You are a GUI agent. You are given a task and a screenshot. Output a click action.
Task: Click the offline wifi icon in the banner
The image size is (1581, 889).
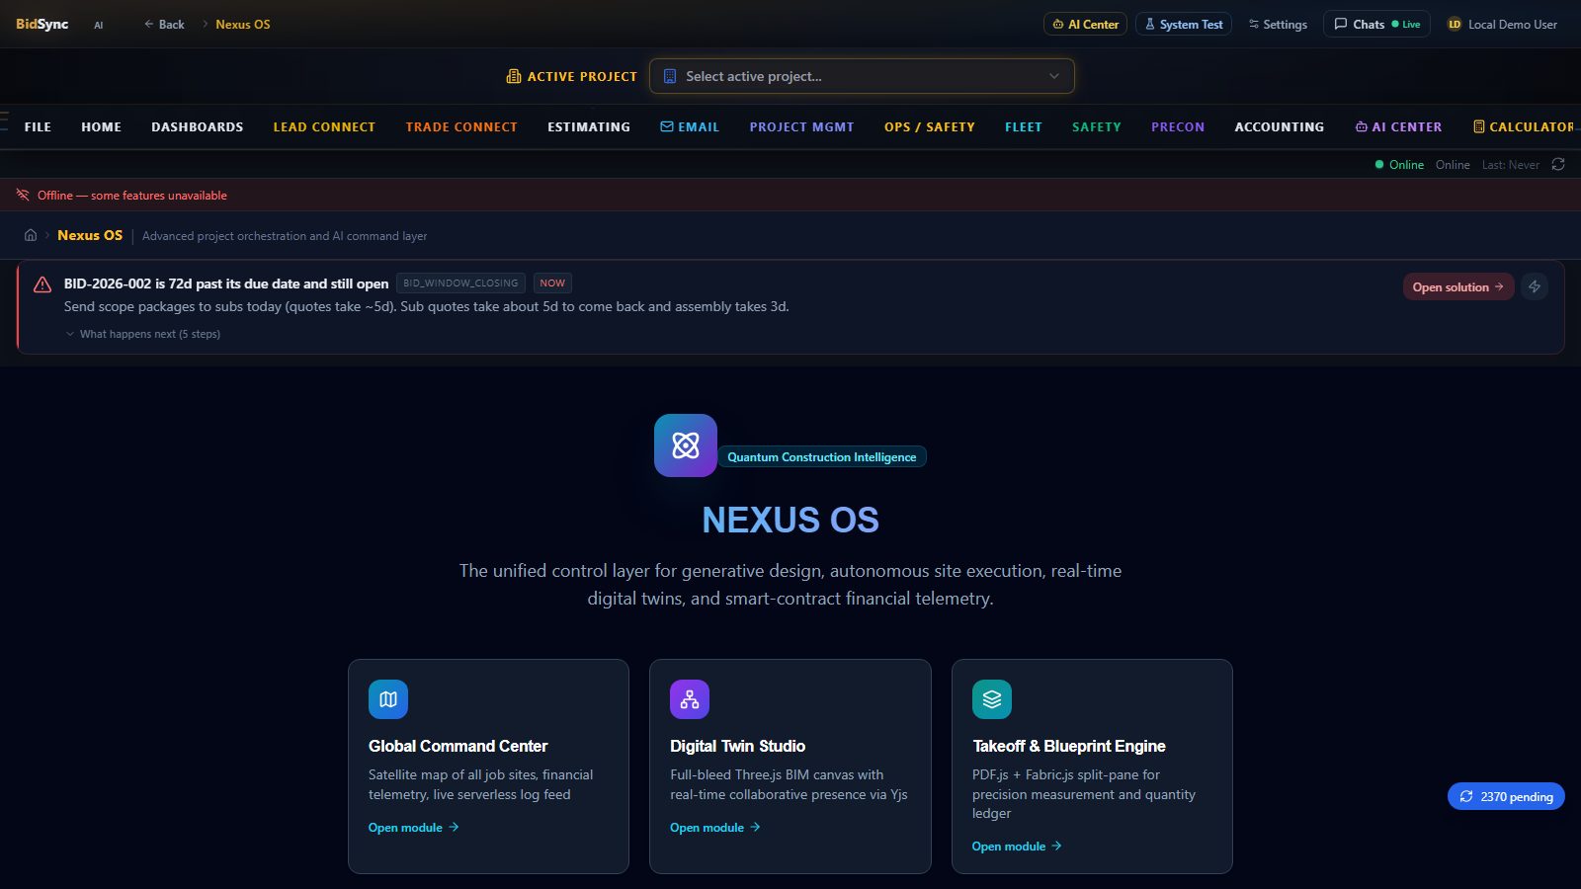click(x=23, y=195)
